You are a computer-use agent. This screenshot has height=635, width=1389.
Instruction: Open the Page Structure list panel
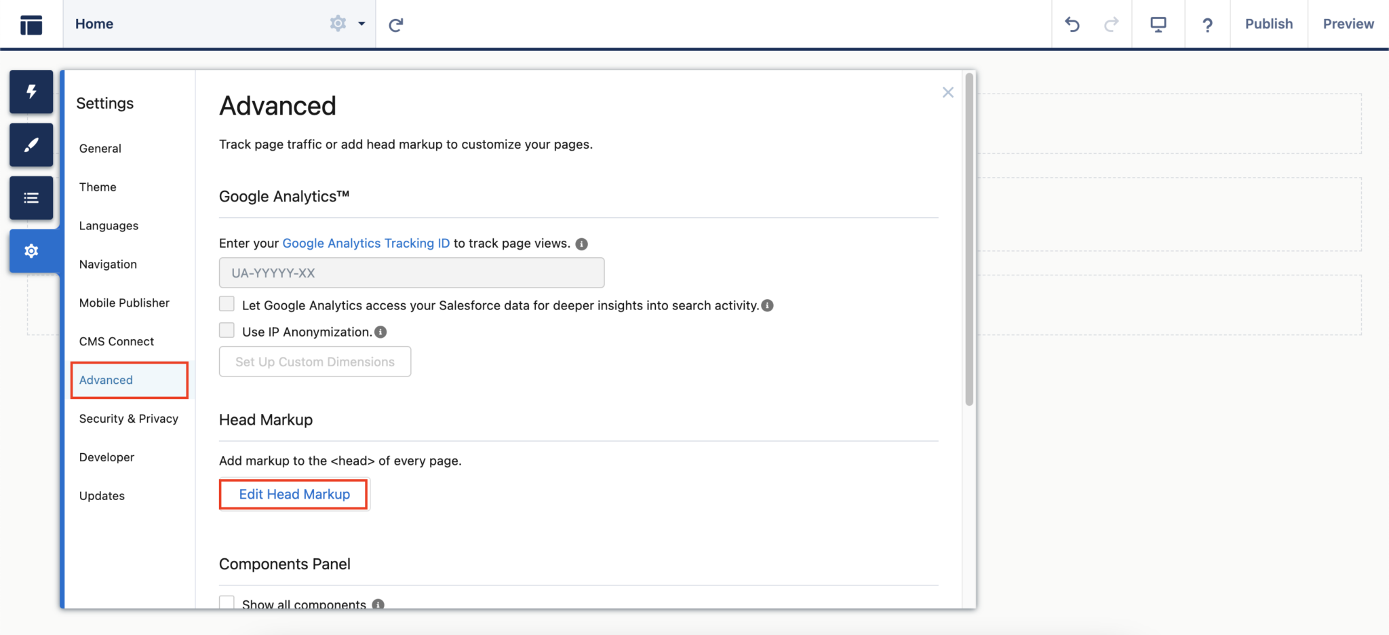(31, 198)
